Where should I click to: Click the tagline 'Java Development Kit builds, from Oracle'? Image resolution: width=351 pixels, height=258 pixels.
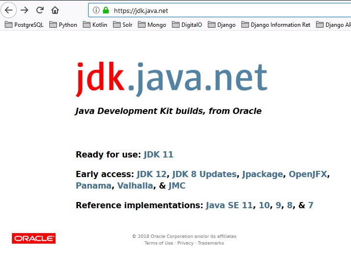click(169, 111)
